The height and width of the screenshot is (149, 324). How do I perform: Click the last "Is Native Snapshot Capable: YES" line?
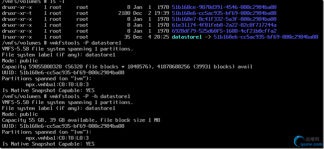pos(48,144)
